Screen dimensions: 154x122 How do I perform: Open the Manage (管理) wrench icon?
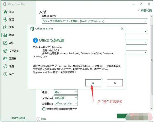pyautogui.click(x=5, y=19)
